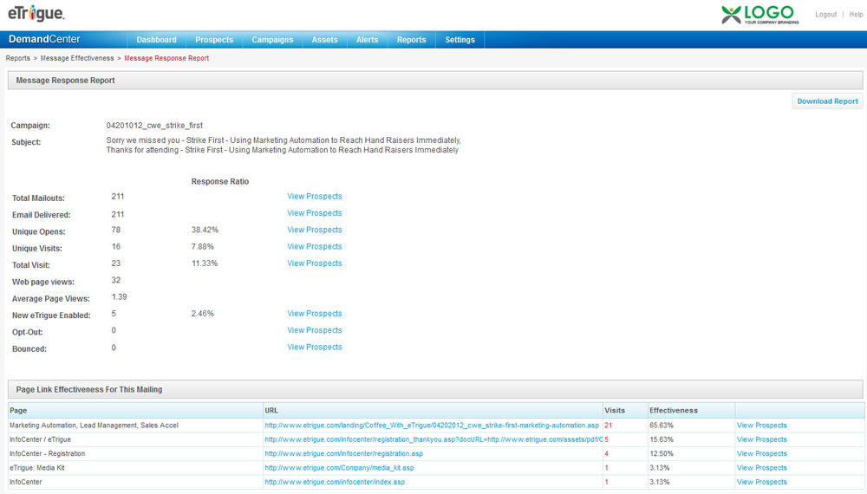Open the infocenter/registration.asp URL
Viewport: 867px width, 494px height.
pyautogui.click(x=343, y=453)
